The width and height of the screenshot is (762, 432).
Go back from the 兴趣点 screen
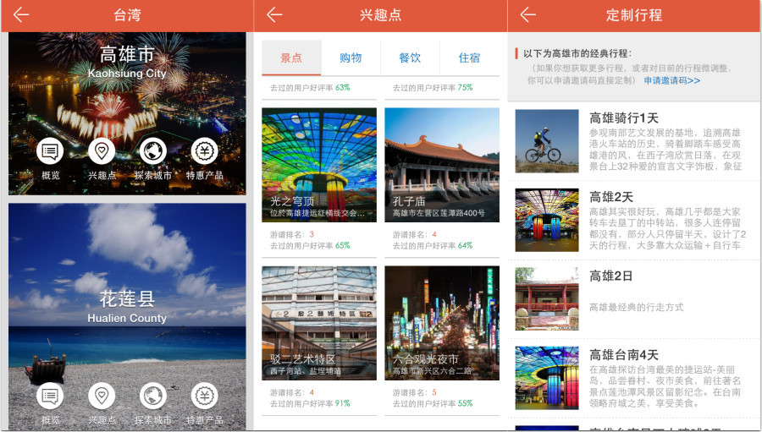click(x=274, y=15)
